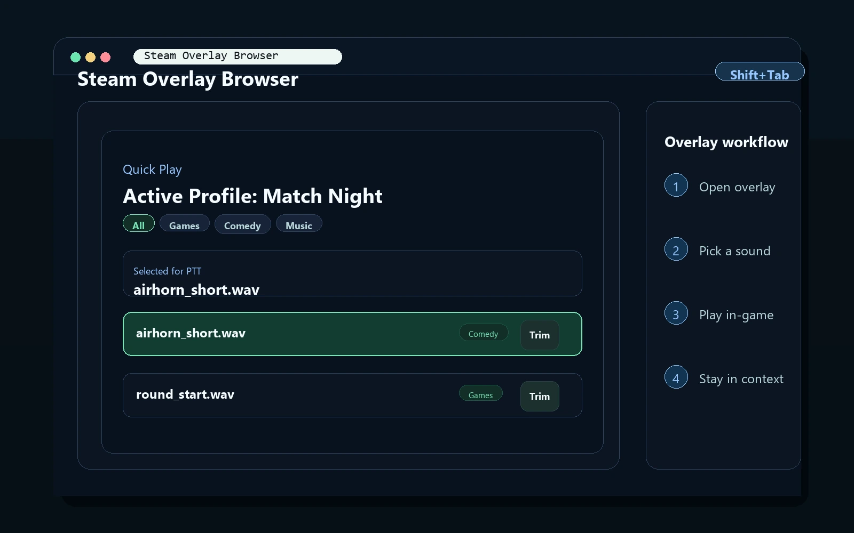Screen dimensions: 854x533
Task: Filter sounds by Music category
Action: 299,223
